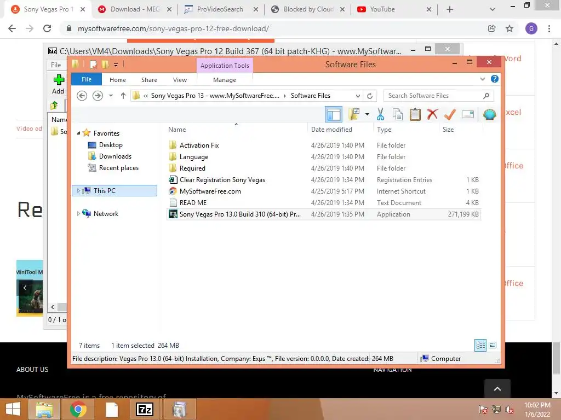Click the shell globe icon in the toolbar
561x420 pixels.
tap(489, 114)
